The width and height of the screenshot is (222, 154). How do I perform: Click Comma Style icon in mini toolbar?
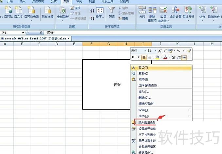pyautogui.click(x=184, y=51)
